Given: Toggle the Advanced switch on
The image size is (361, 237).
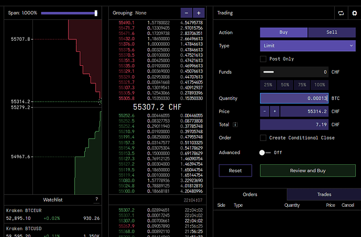Looking at the screenshot, I should [x=265, y=152].
